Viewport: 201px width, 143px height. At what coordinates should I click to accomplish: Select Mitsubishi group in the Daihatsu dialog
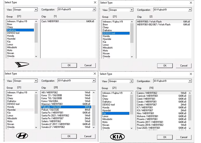(x=12, y=47)
